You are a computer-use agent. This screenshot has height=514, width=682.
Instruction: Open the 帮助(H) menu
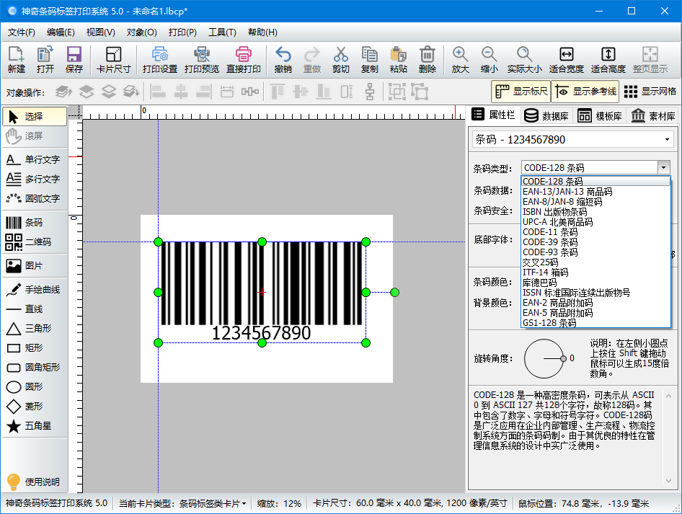(262, 32)
